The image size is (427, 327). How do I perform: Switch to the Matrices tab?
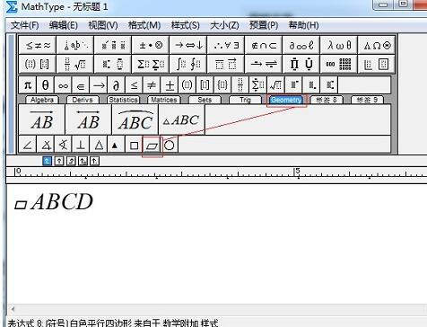(x=164, y=100)
